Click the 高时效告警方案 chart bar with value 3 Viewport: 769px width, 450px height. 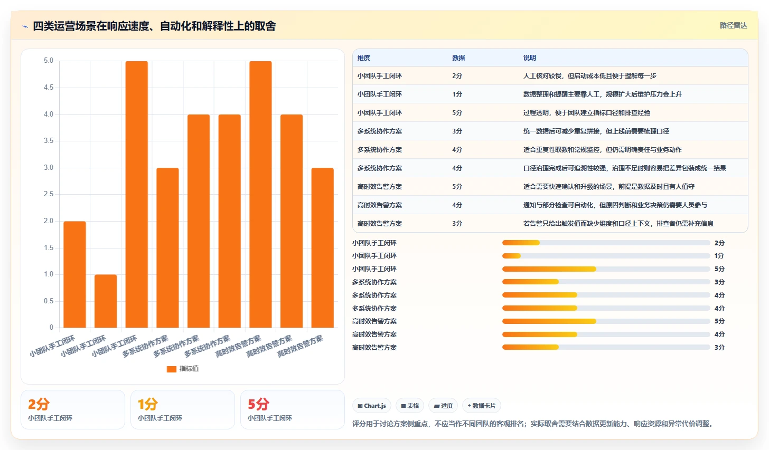(x=323, y=247)
